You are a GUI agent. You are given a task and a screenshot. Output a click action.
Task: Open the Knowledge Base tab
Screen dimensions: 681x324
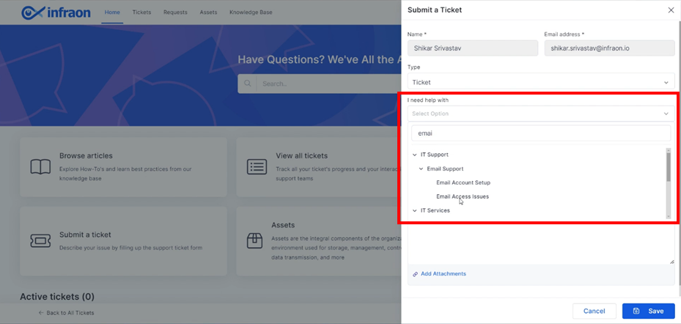251,12
